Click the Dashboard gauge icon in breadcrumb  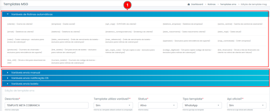point(189,4)
